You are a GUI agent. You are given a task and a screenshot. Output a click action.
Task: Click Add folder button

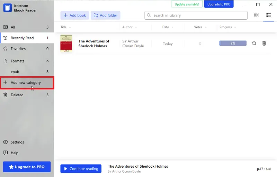pos(106,15)
